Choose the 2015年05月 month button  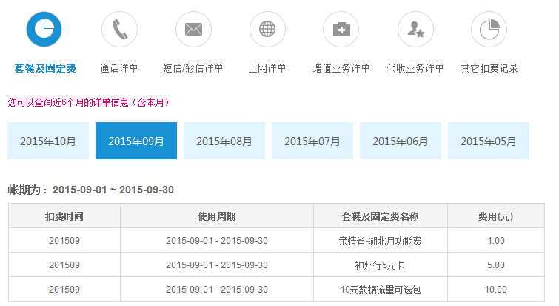pyautogui.click(x=489, y=141)
